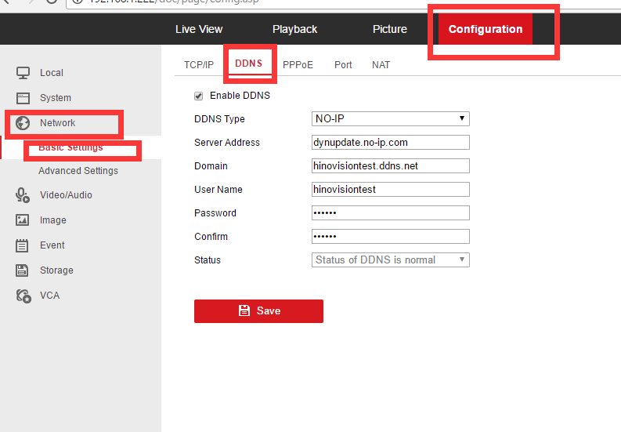621x432 pixels.
Task: Open Advanced Settings under Network
Action: click(x=78, y=171)
